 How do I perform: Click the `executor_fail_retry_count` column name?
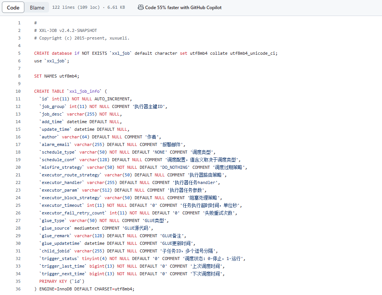point(73,213)
